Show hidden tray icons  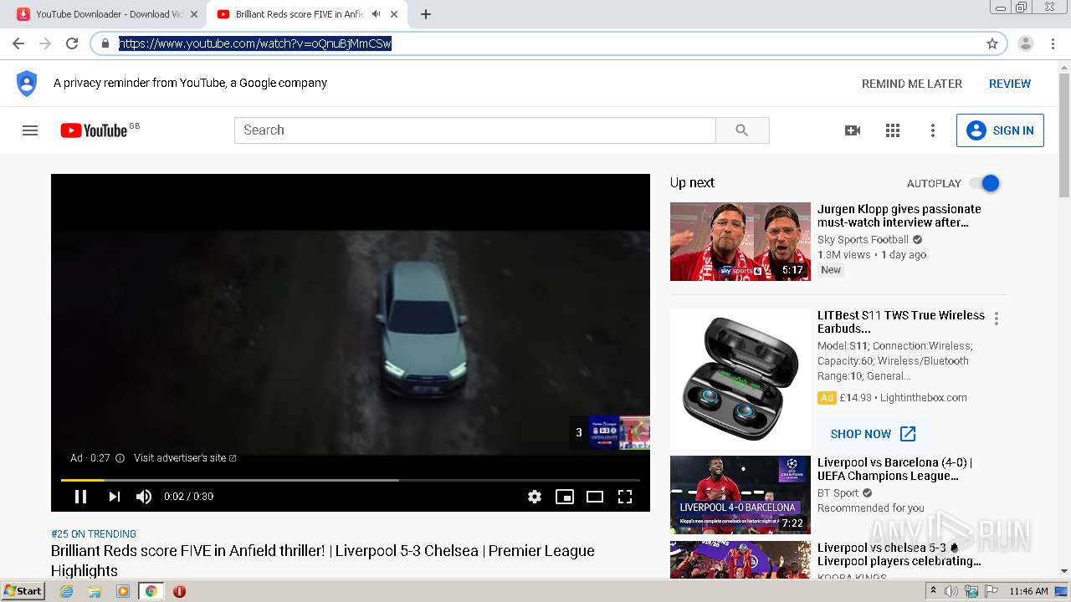click(934, 591)
